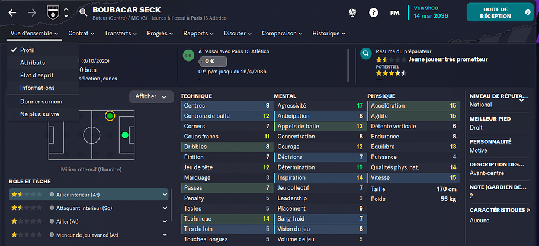Select the highlighted left attacking midfielder position dot
The image size is (539, 246).
point(110,116)
